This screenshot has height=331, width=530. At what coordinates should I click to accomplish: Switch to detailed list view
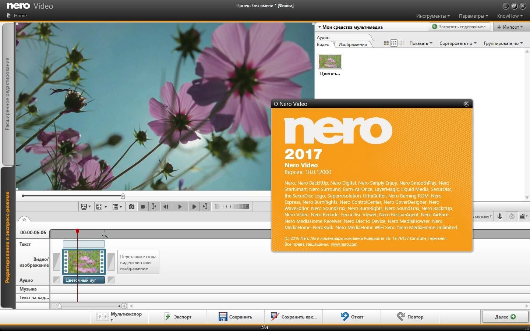pos(401,43)
